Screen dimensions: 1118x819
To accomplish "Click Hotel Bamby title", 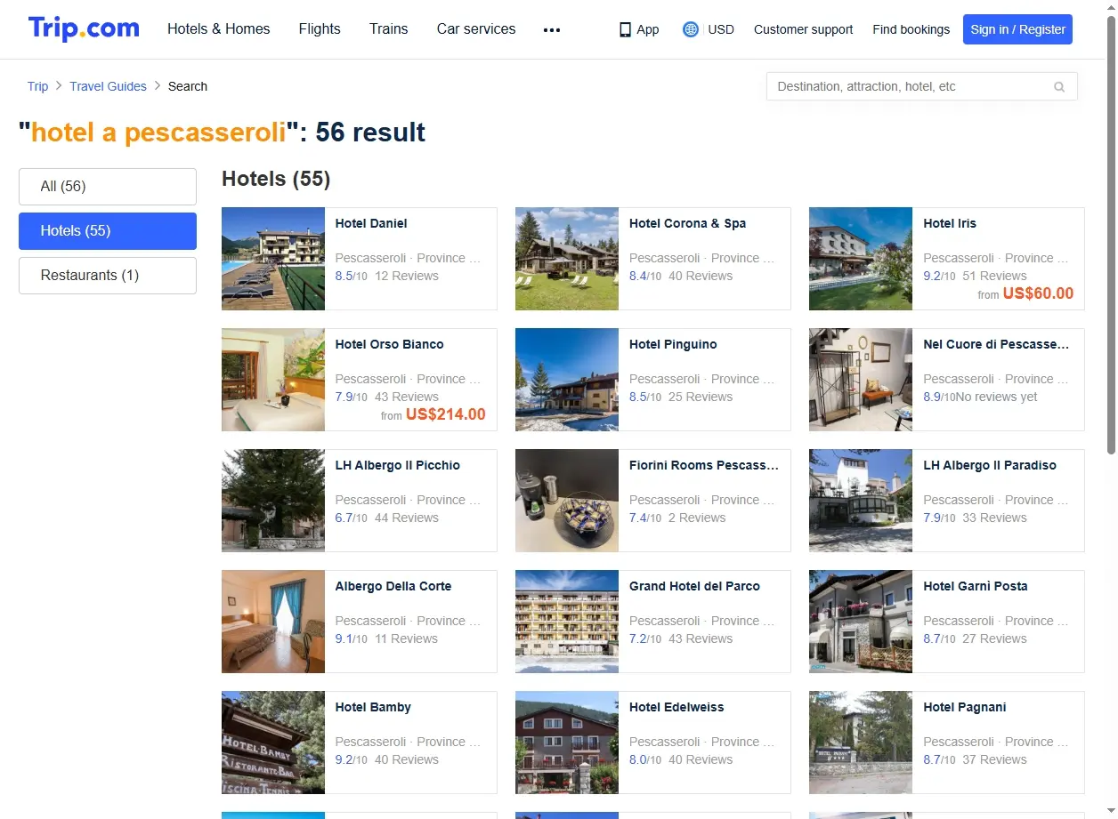I will click(373, 707).
